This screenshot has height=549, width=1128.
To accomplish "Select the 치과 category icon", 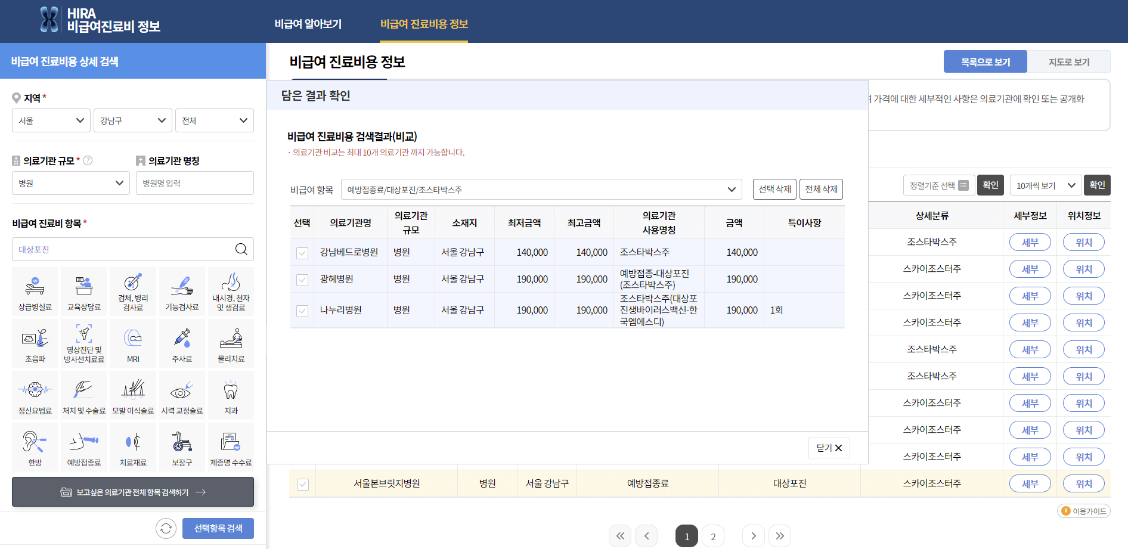I will click(231, 395).
